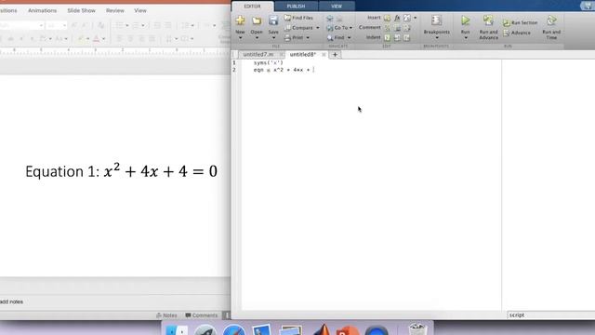The image size is (595, 335).
Task: Open the New dropdown arrow
Action: (240, 38)
